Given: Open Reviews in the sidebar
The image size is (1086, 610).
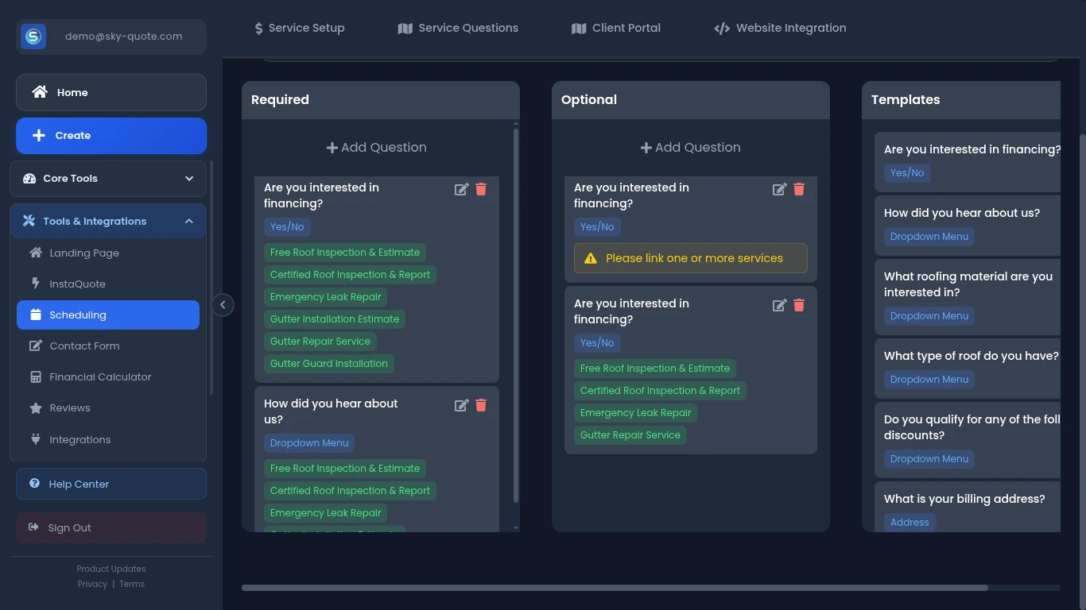Looking at the screenshot, I should coord(70,408).
